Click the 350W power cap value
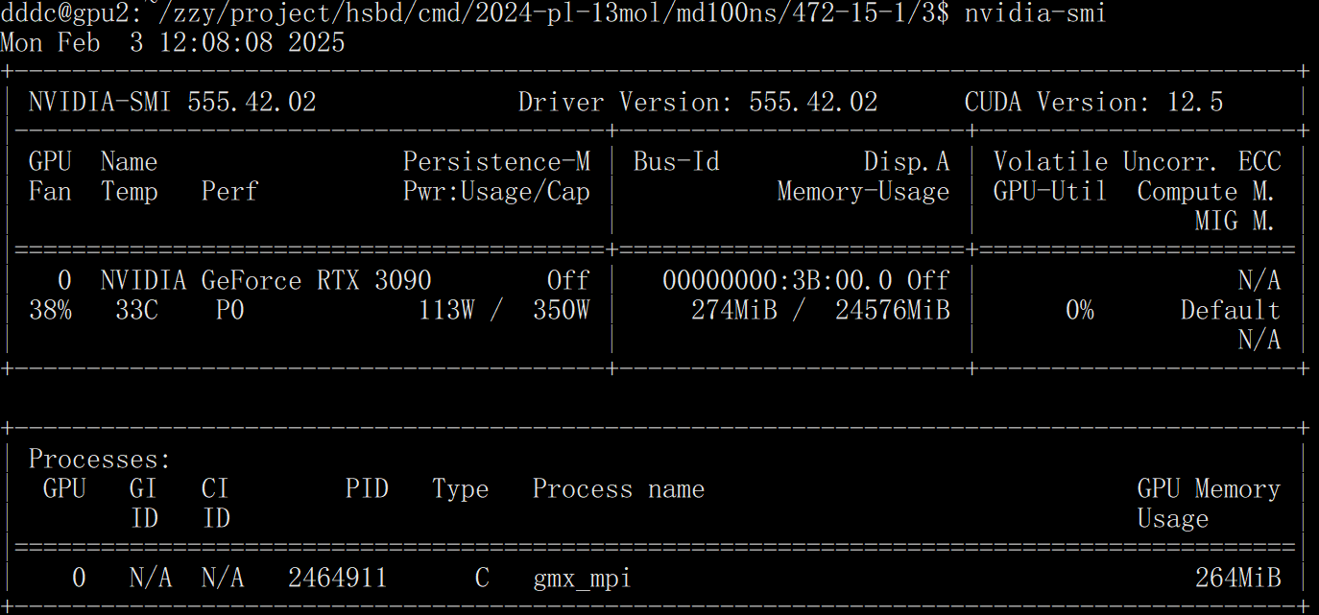1319x615 pixels. coord(562,311)
